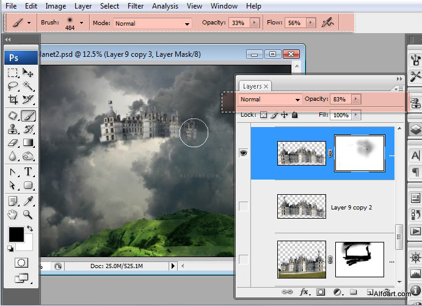422x306 pixels.
Task: Open the Analysis menu
Action: [x=165, y=6]
